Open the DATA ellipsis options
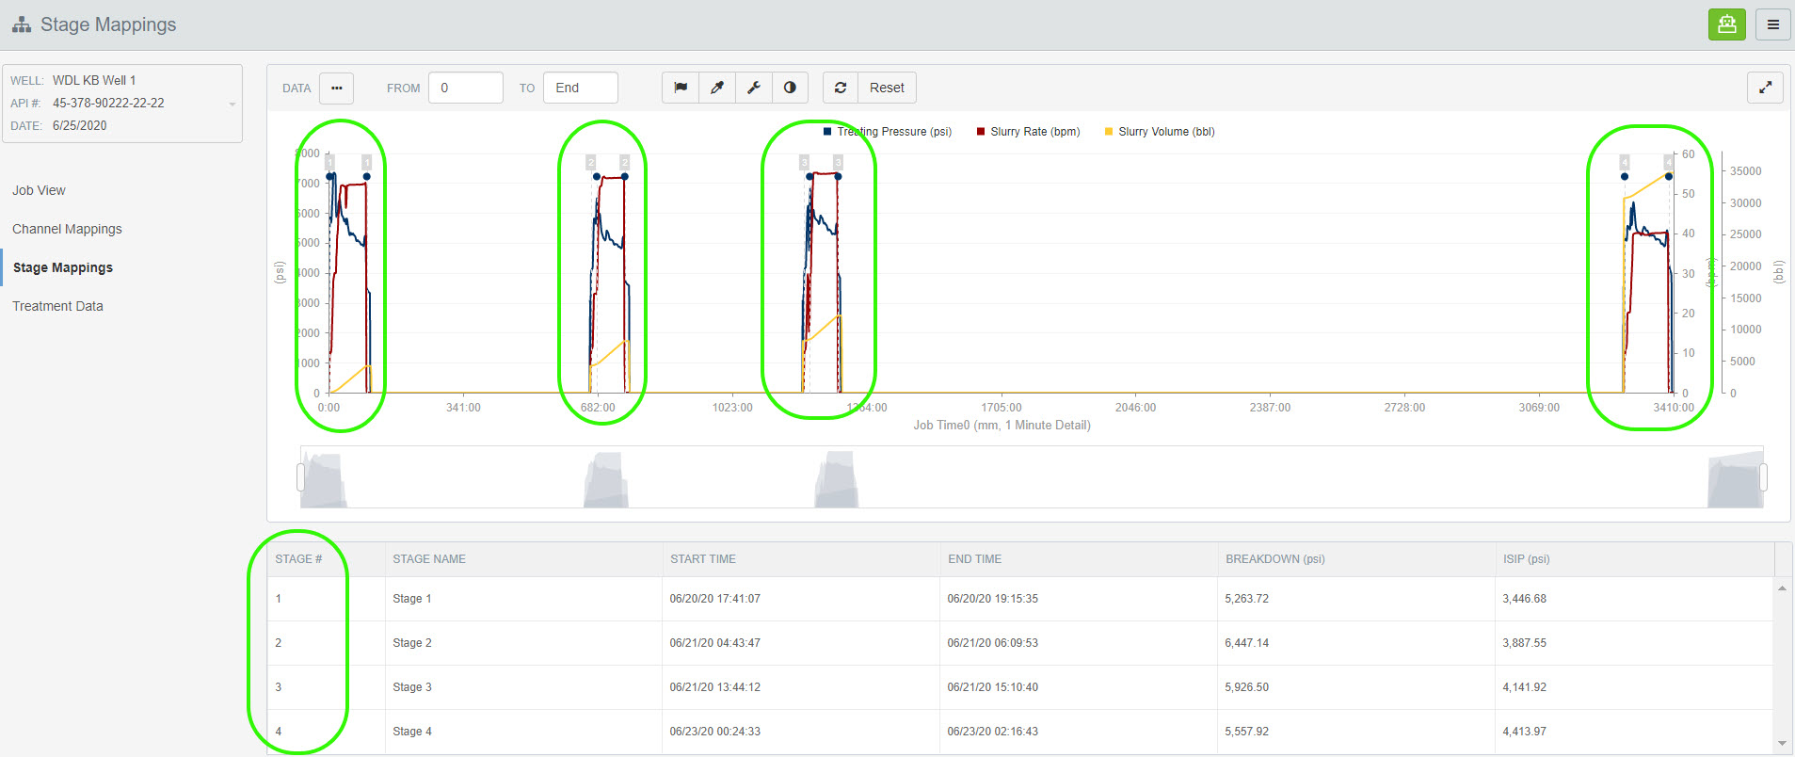The image size is (1795, 757). (x=336, y=88)
